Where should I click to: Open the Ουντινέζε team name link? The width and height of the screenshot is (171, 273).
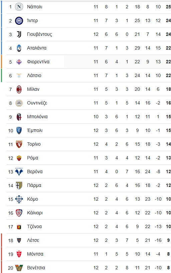point(37,103)
